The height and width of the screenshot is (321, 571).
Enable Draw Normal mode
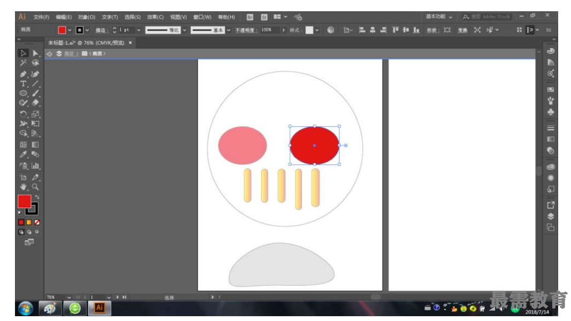tap(21, 232)
